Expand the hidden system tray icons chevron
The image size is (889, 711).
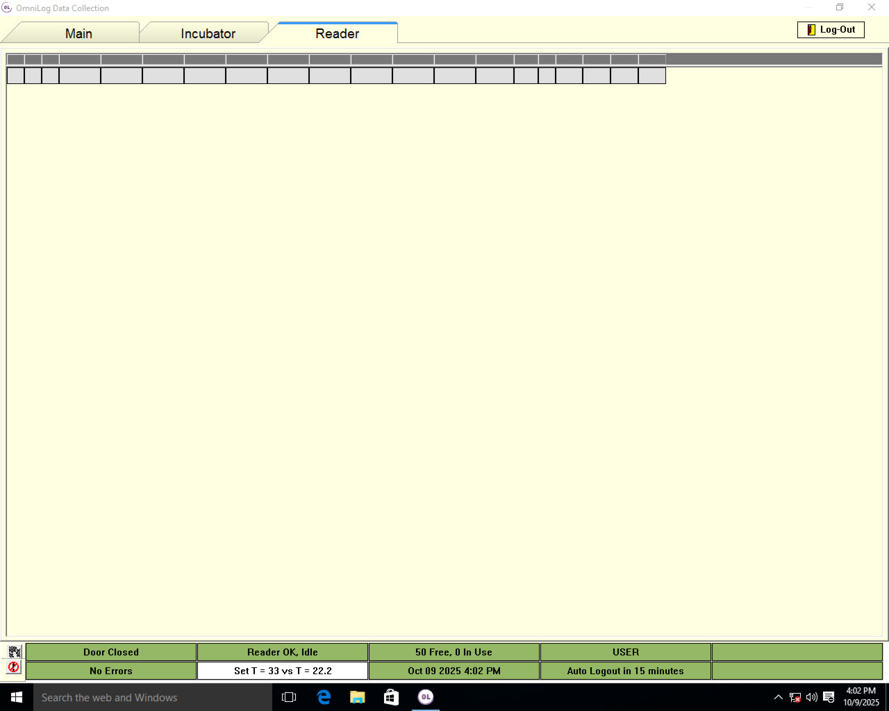778,697
